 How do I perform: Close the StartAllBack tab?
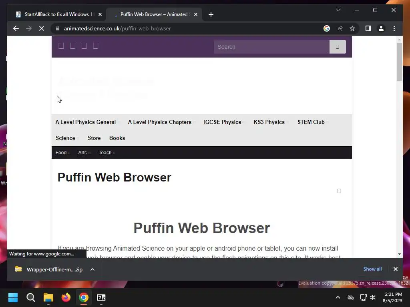pyautogui.click(x=100, y=14)
